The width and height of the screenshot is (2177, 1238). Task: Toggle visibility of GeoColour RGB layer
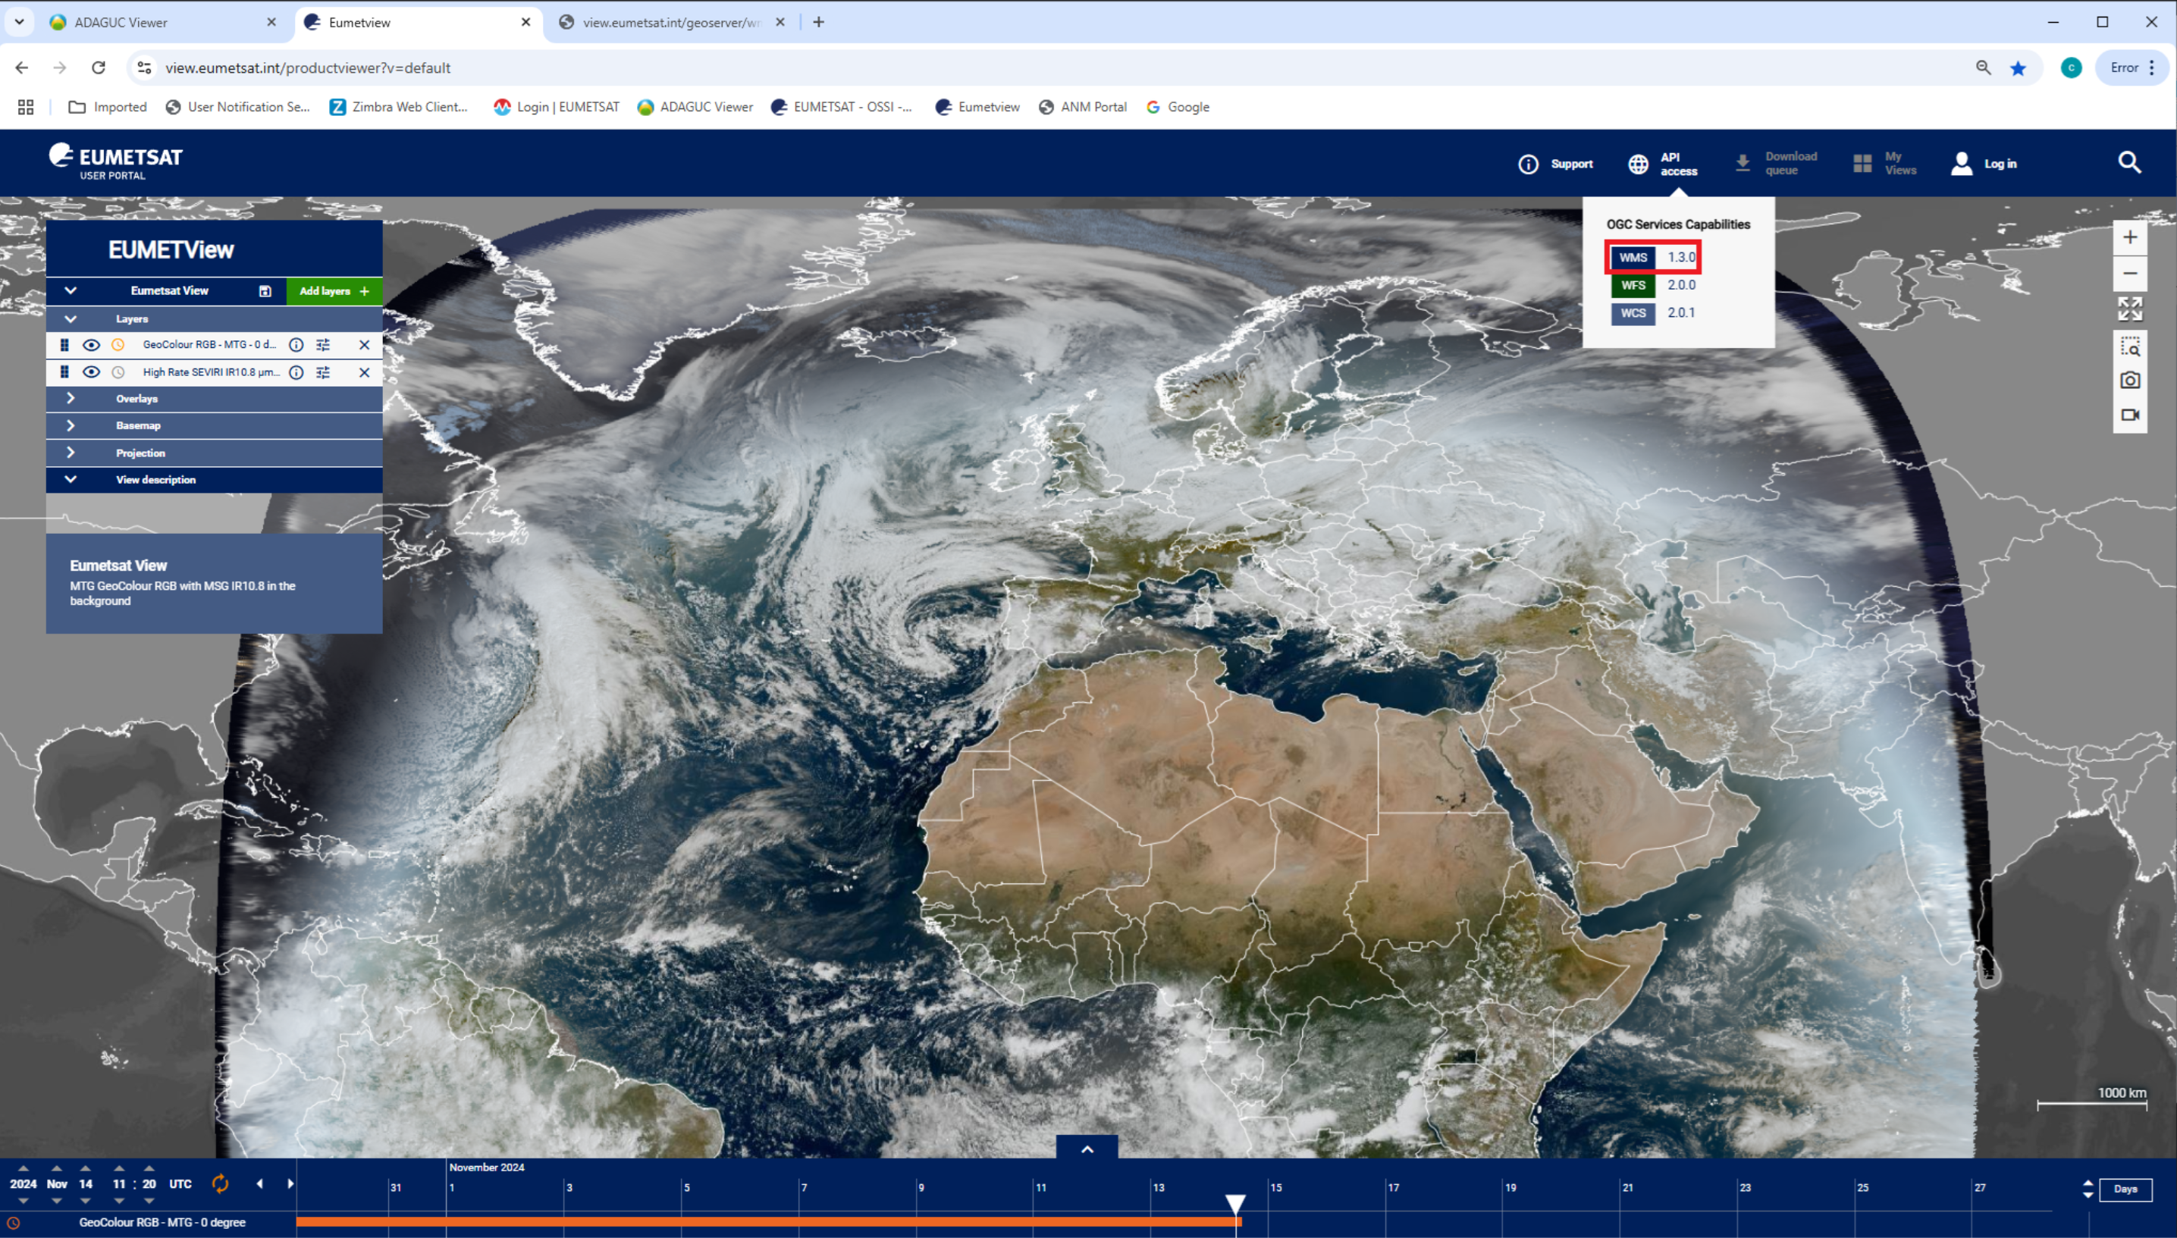click(x=91, y=344)
